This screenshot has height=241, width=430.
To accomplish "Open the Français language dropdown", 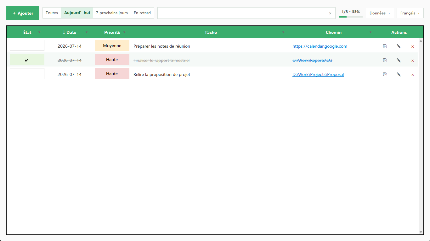I will coord(410,13).
